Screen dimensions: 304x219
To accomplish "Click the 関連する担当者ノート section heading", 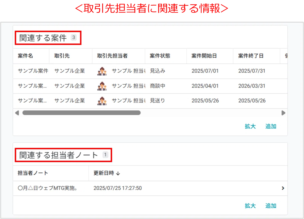I will coord(59,155).
